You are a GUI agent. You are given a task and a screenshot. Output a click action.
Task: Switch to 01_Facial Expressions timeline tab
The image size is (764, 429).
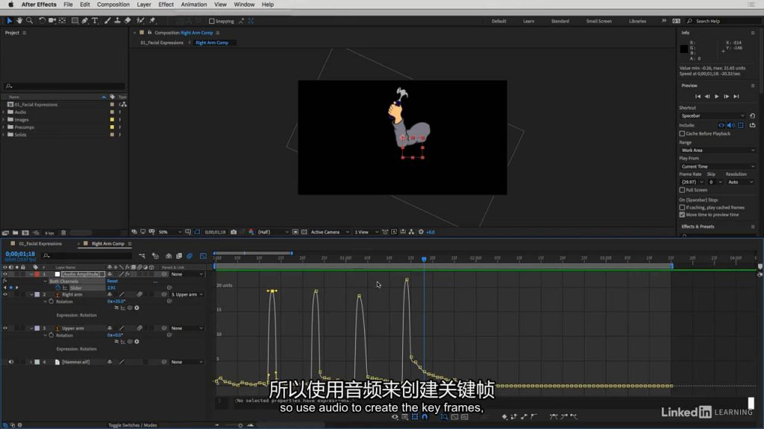pos(40,244)
